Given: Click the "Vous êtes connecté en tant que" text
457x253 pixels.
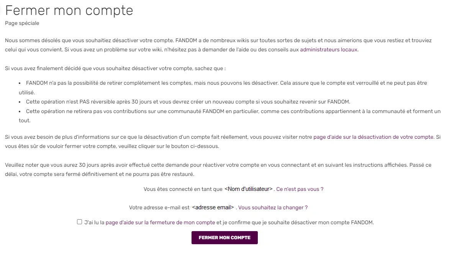Looking at the screenshot, I should tap(183, 189).
